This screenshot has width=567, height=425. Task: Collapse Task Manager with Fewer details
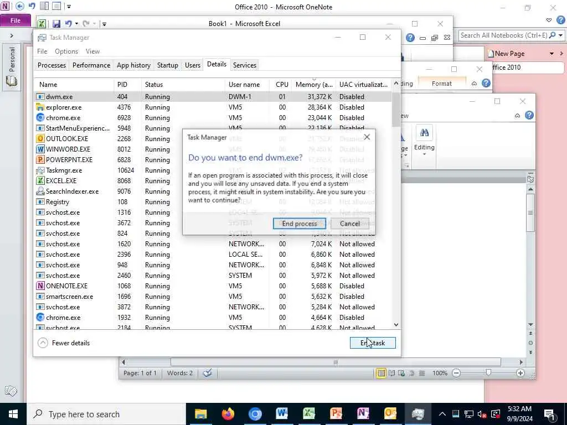(64, 343)
